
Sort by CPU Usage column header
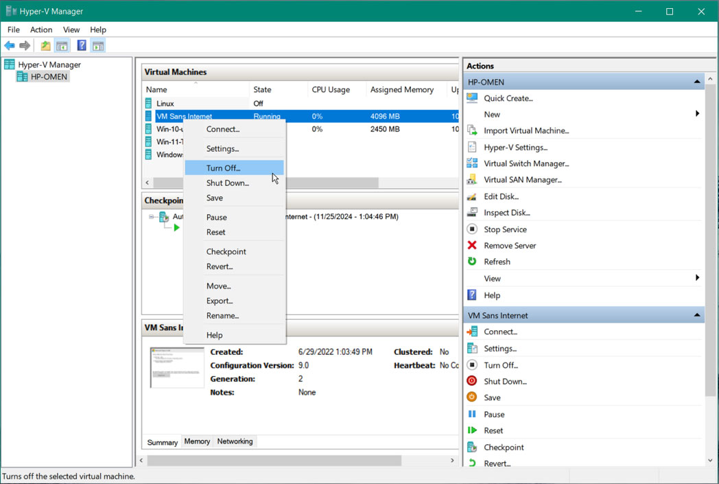coord(337,89)
